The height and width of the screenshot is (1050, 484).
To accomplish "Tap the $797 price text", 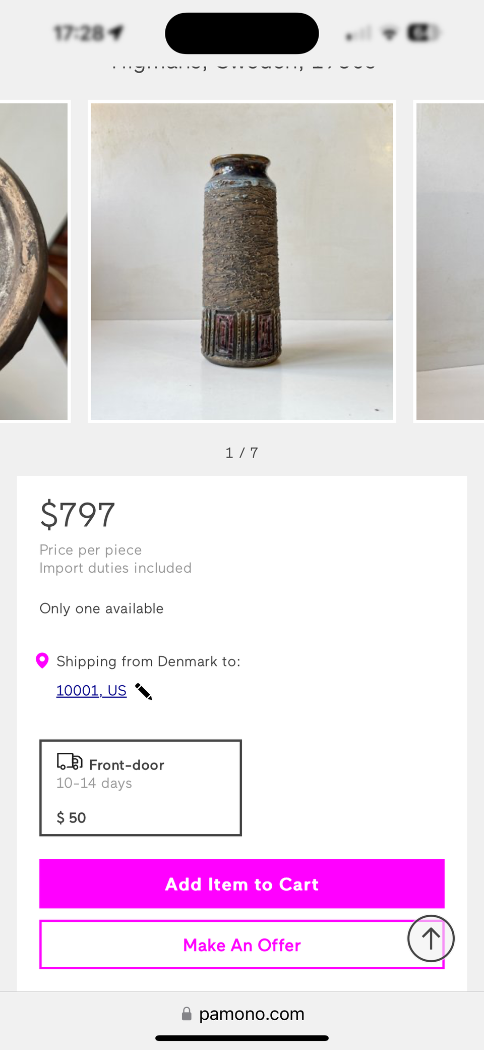I will point(78,515).
